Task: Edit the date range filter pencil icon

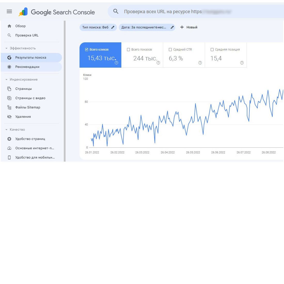Action: tap(172, 27)
